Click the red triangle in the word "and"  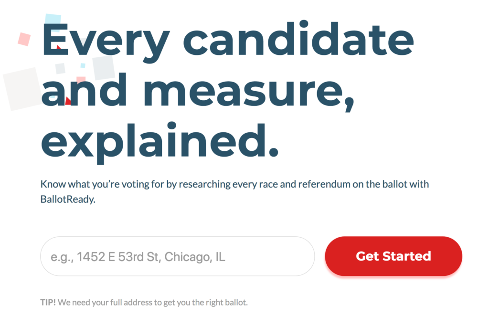coord(67,101)
